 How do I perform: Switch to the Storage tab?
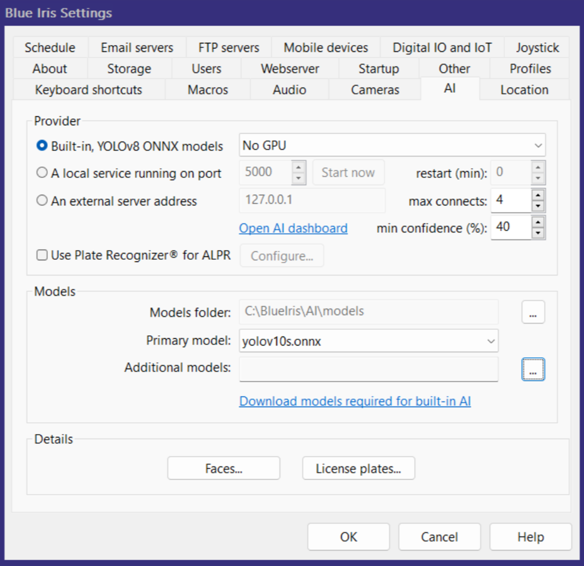pos(129,69)
